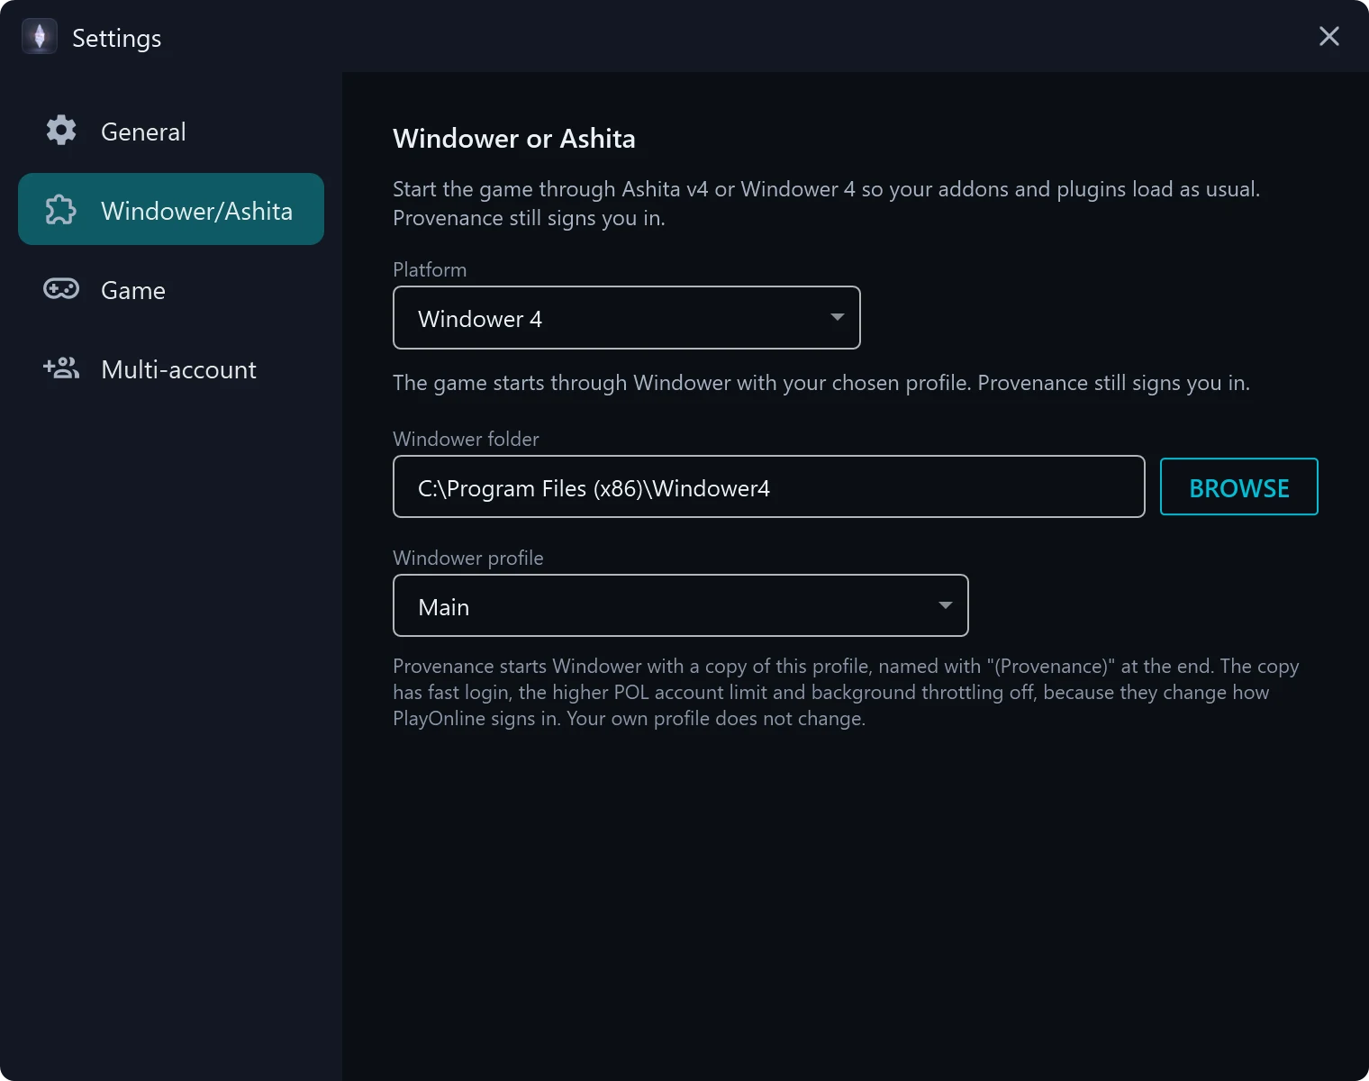Image resolution: width=1369 pixels, height=1081 pixels.
Task: Click the 'Settings' window title
Action: [x=117, y=38]
